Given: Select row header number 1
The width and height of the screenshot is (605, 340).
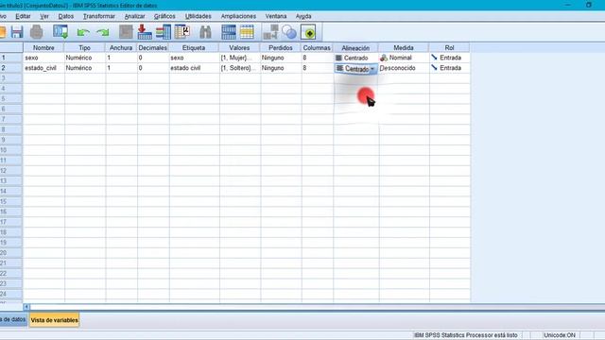Looking at the screenshot, I should tap(11, 58).
